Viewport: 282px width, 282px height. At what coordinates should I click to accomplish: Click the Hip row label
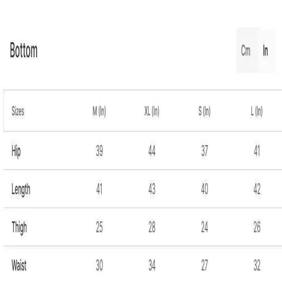point(16,152)
